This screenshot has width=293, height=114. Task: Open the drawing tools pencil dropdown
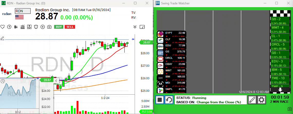pos(3,38)
